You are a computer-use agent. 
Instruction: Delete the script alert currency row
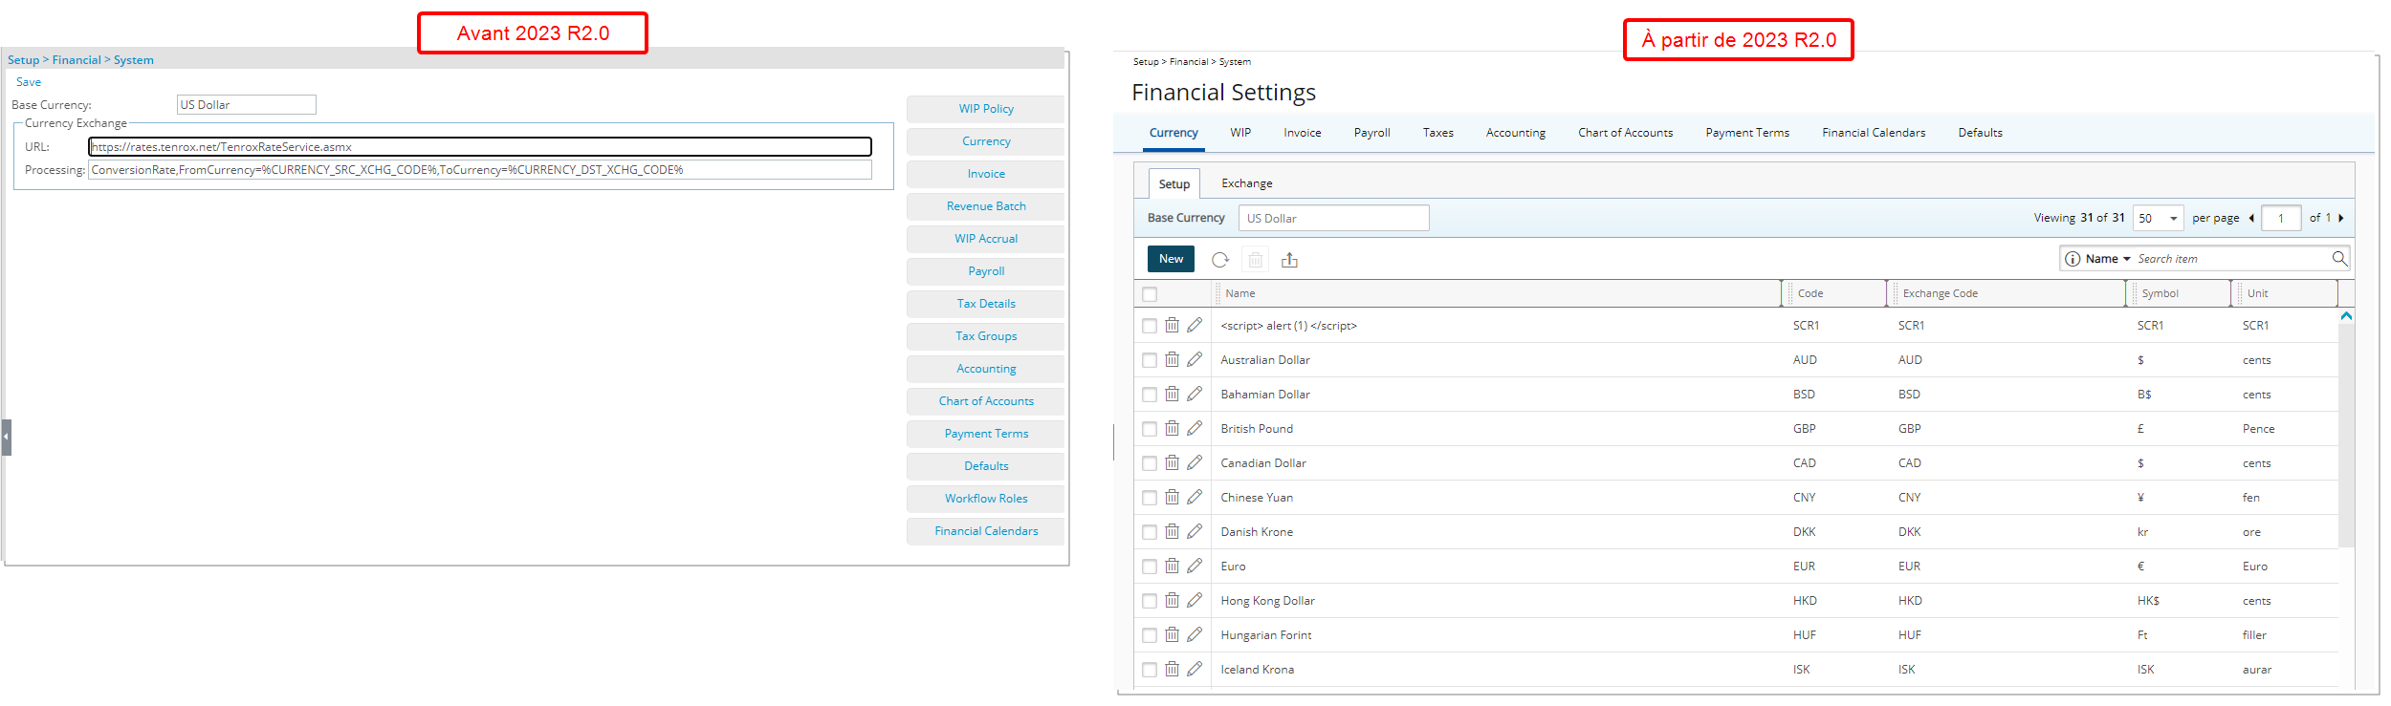coord(1172,325)
